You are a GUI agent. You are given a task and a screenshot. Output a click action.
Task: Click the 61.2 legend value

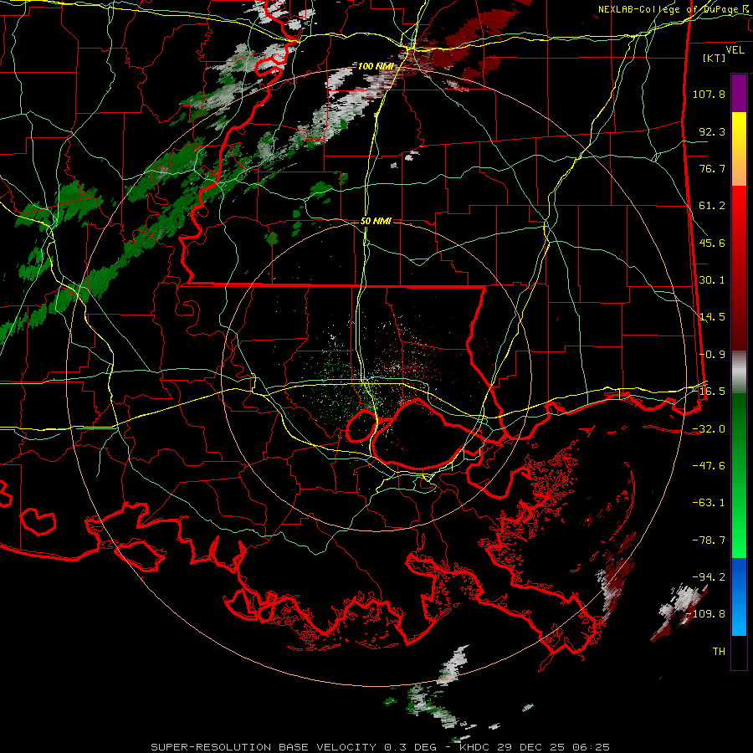pyautogui.click(x=712, y=206)
